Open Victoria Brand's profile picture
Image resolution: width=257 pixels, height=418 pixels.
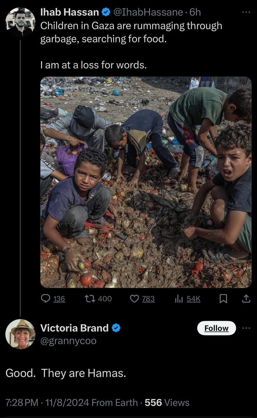pos(20,334)
